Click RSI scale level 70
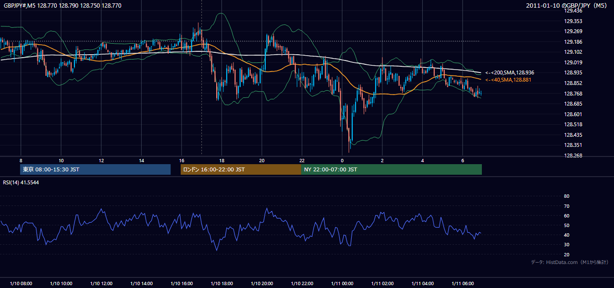The height and width of the screenshot is (288, 614). (x=566, y=206)
